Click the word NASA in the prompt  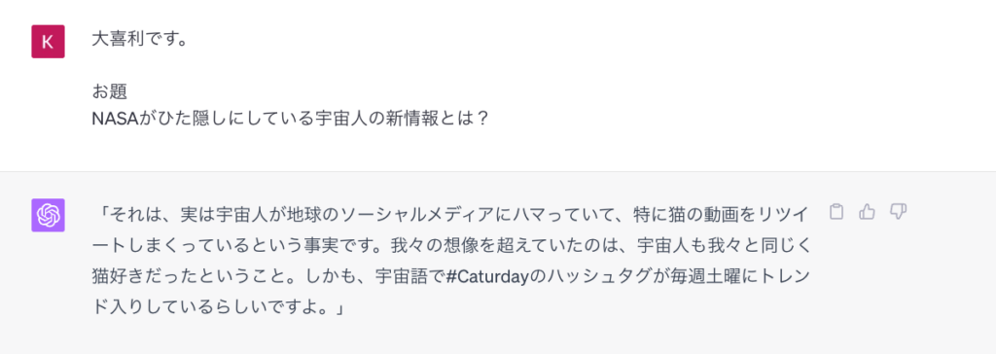tap(115, 119)
